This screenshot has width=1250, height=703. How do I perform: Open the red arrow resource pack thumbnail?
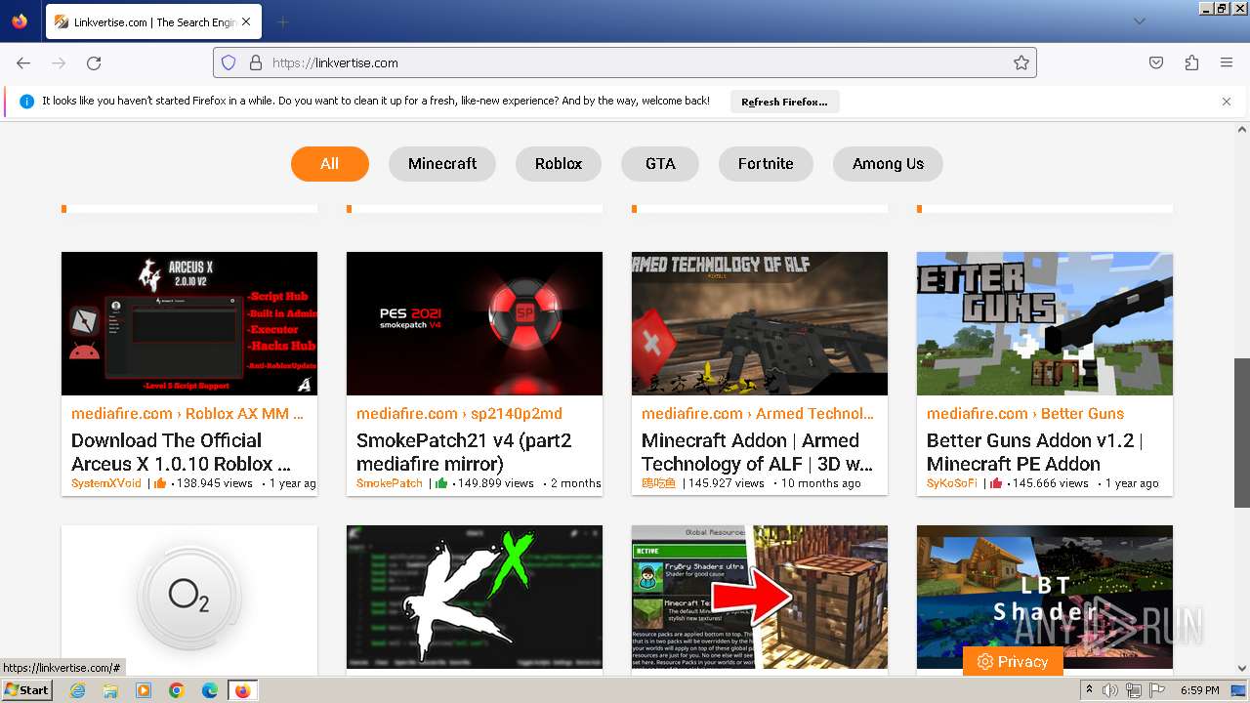[760, 597]
